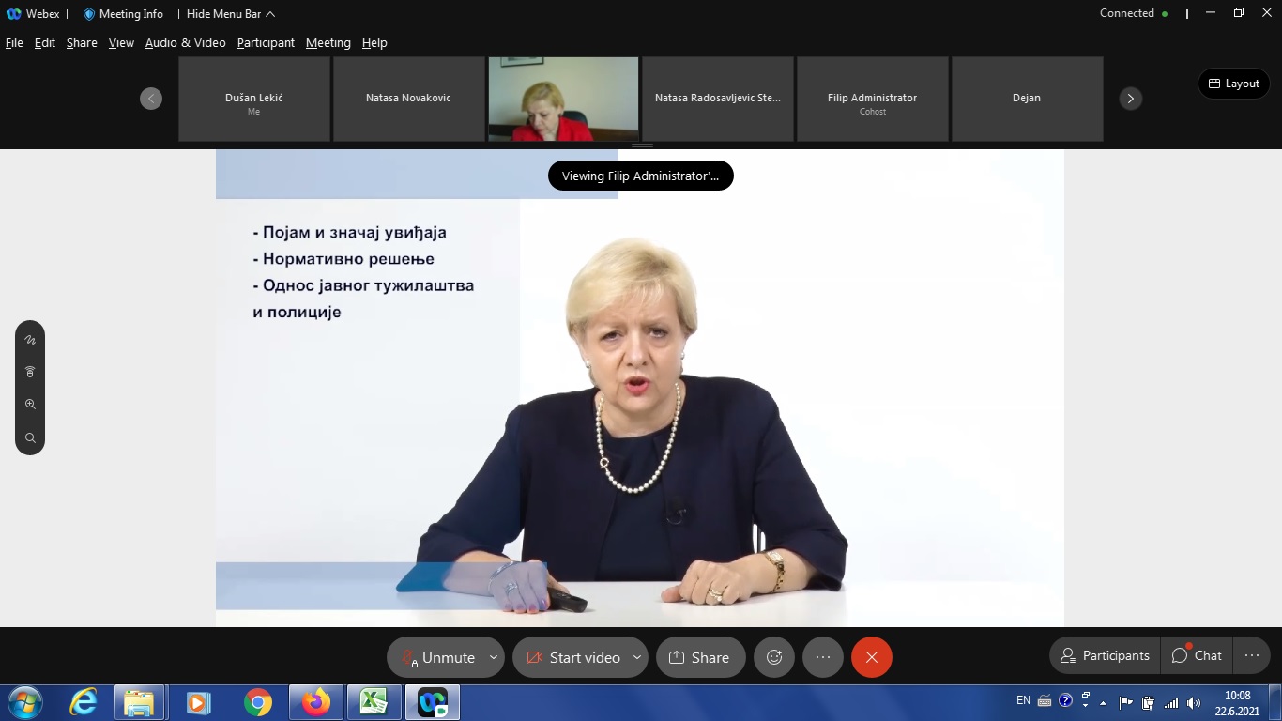Zoom in on shared content
This screenshot has height=721, width=1282.
pyautogui.click(x=30, y=405)
